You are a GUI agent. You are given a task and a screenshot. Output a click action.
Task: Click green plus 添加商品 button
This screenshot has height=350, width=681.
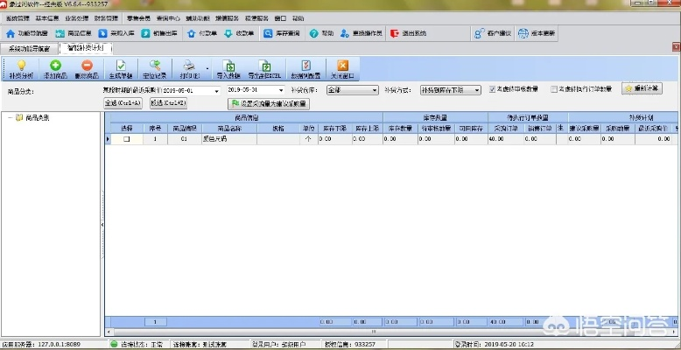pos(55,69)
